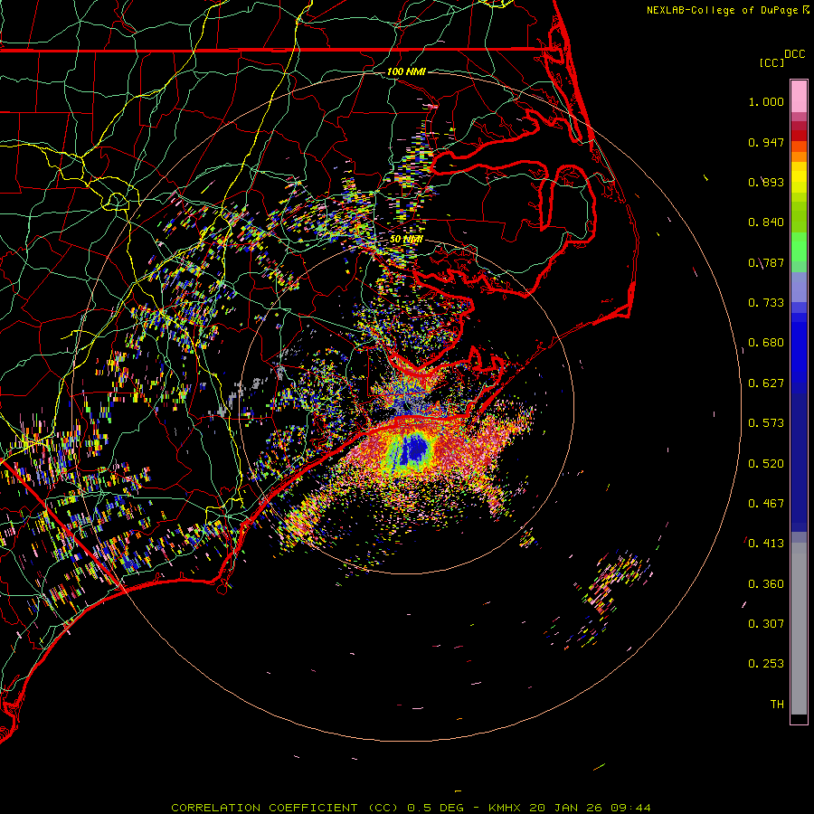Select the 0.787 scale value

[766, 262]
